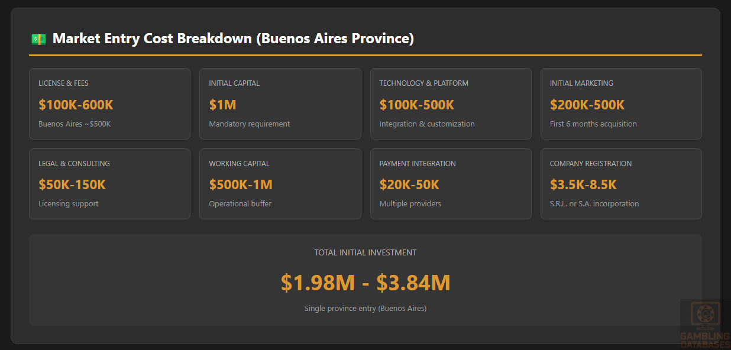The height and width of the screenshot is (350, 731).
Task: Click the 'S.R.L. or S.A. incorporation' text
Action: [594, 204]
